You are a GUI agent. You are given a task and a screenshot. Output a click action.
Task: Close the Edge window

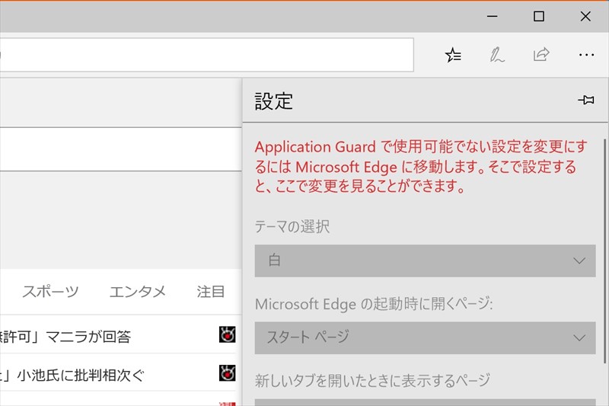[x=585, y=16]
